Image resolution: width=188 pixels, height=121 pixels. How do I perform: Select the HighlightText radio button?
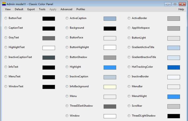click(x=6, y=47)
